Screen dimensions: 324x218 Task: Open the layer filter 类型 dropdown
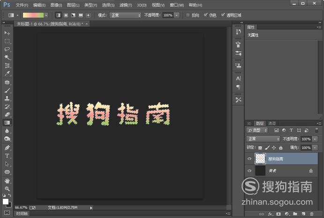pos(257,130)
